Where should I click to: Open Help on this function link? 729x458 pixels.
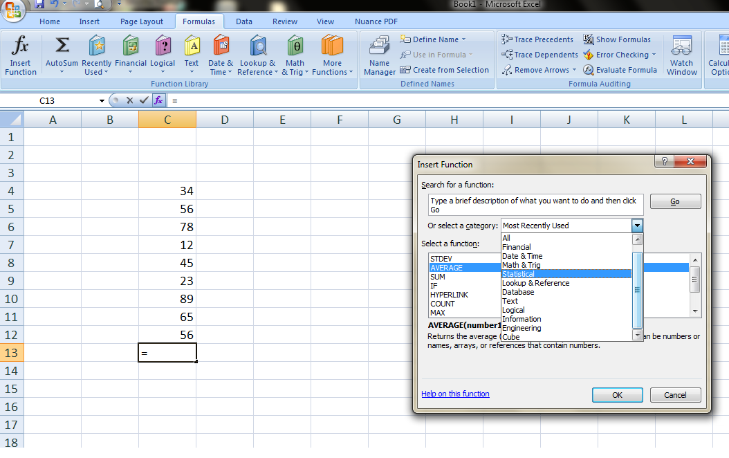pyautogui.click(x=455, y=394)
